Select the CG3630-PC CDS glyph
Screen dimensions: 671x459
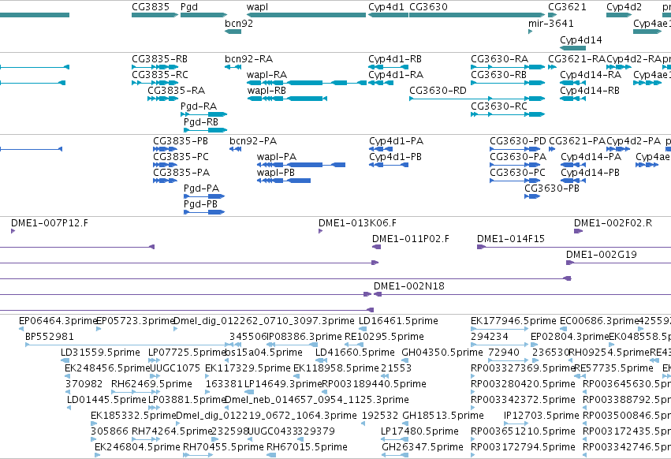[x=515, y=181]
